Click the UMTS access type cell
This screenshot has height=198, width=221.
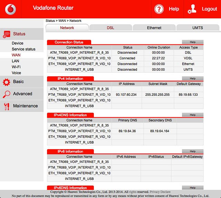188,69
